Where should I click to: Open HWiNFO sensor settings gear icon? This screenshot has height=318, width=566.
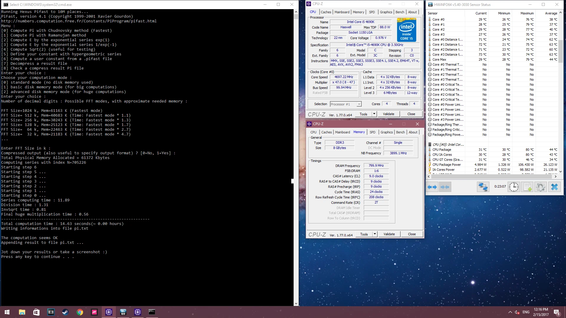point(541,187)
